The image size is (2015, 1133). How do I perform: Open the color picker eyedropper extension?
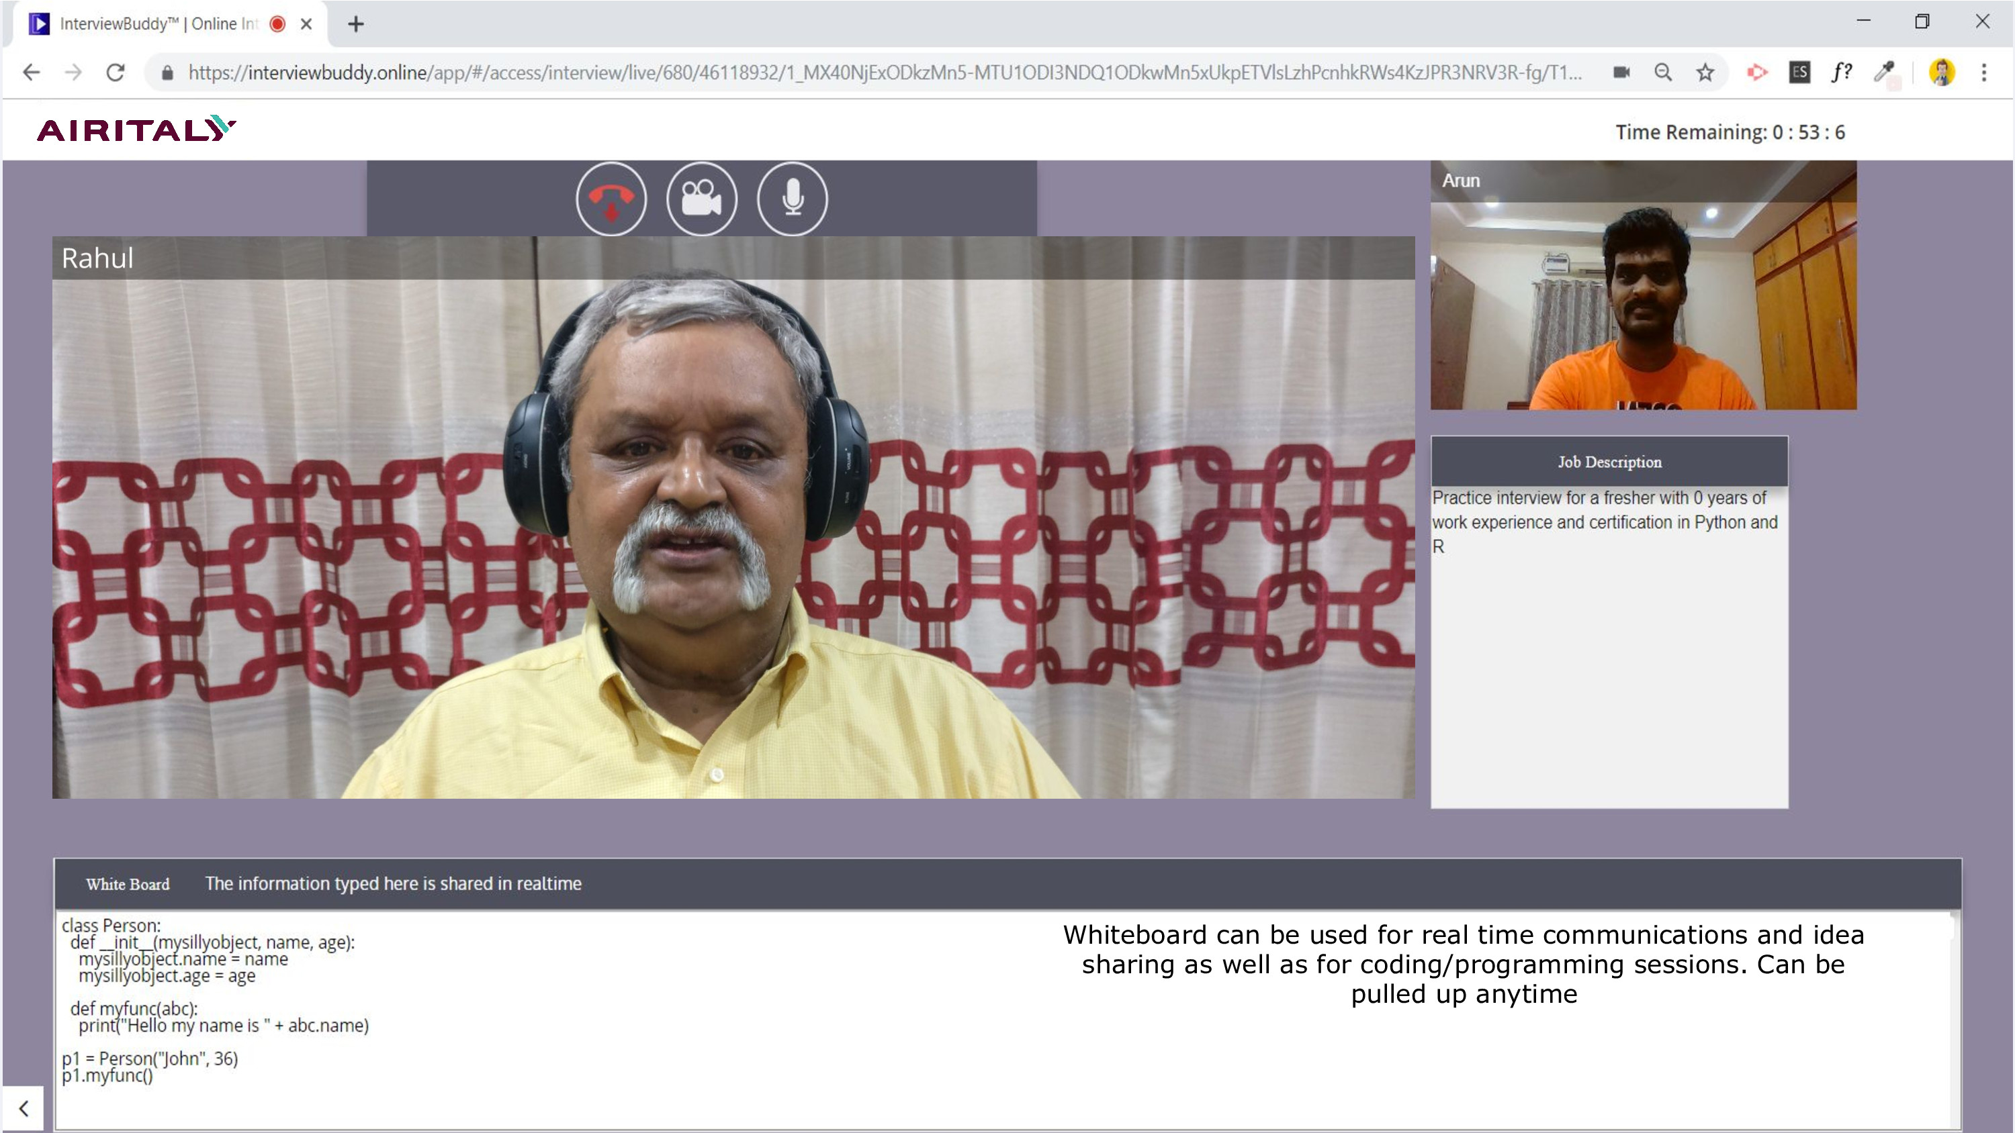click(x=1883, y=72)
